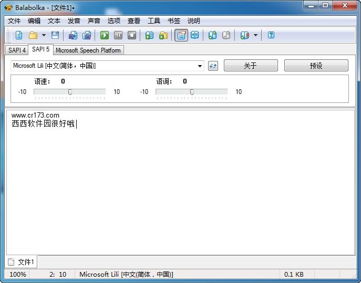Decrease font size gray icon

click(226, 35)
